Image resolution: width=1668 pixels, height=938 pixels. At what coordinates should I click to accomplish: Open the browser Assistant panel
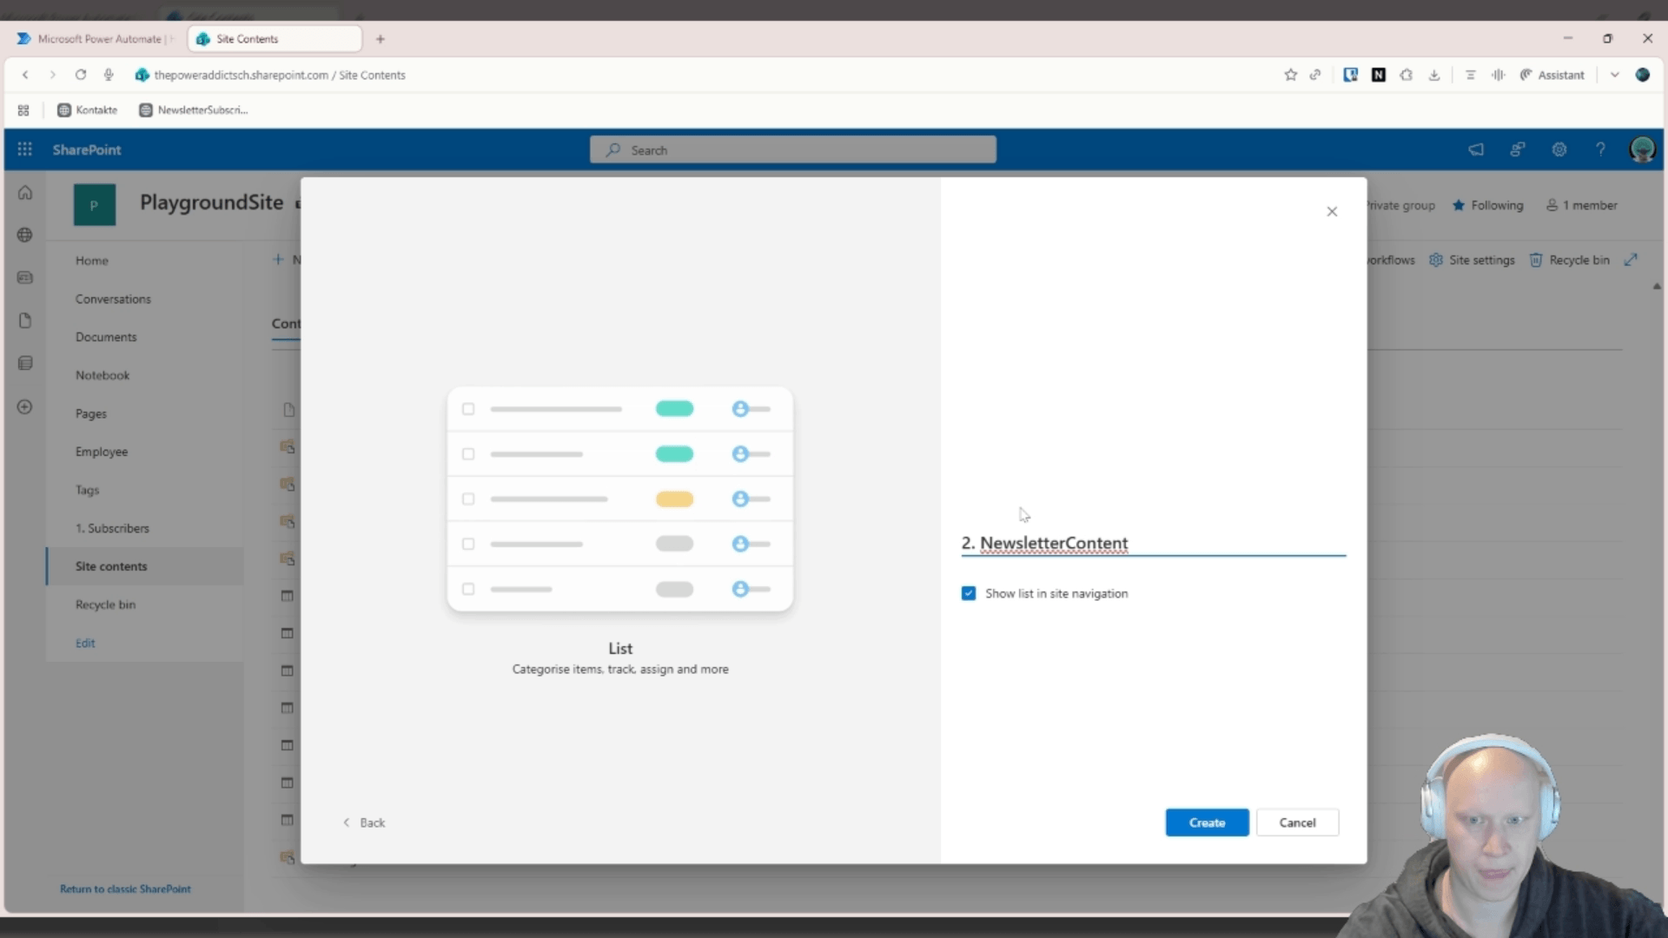[x=1552, y=75]
